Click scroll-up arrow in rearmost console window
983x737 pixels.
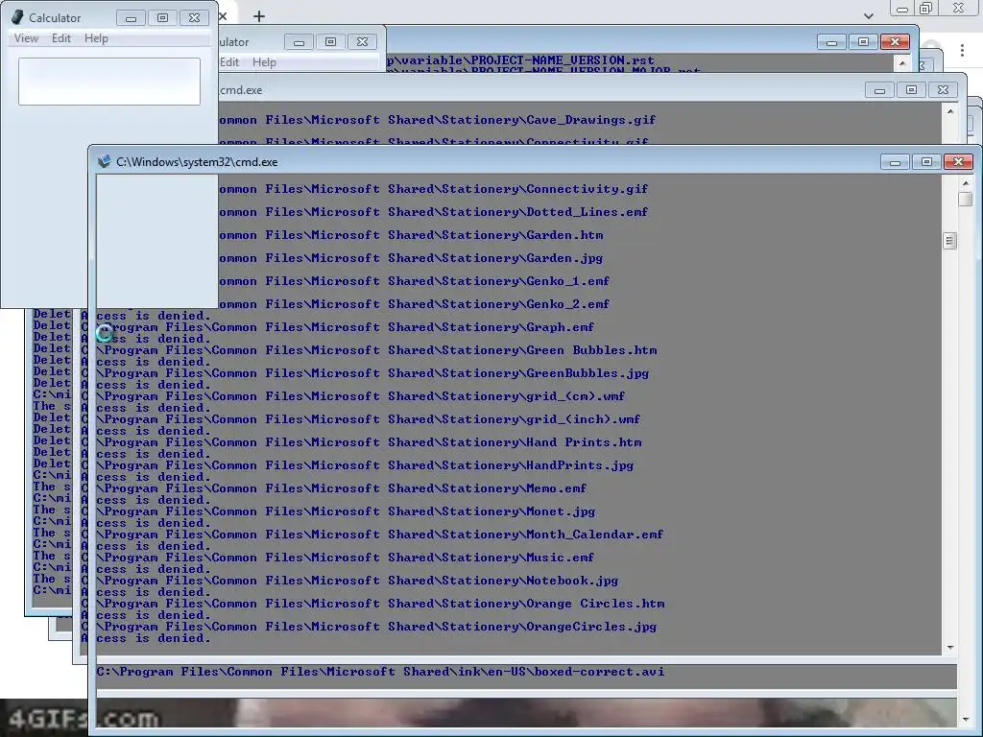click(x=902, y=62)
